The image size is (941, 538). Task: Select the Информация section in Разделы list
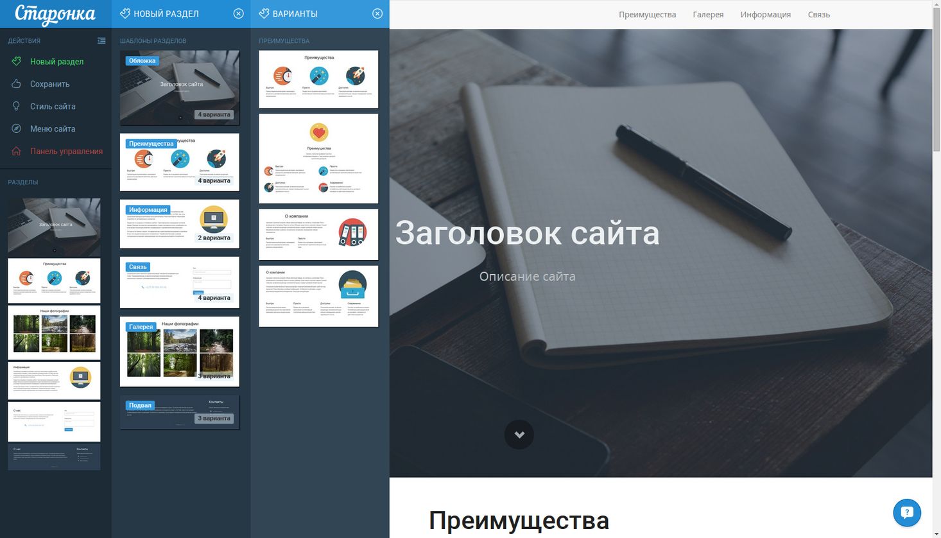click(x=54, y=381)
